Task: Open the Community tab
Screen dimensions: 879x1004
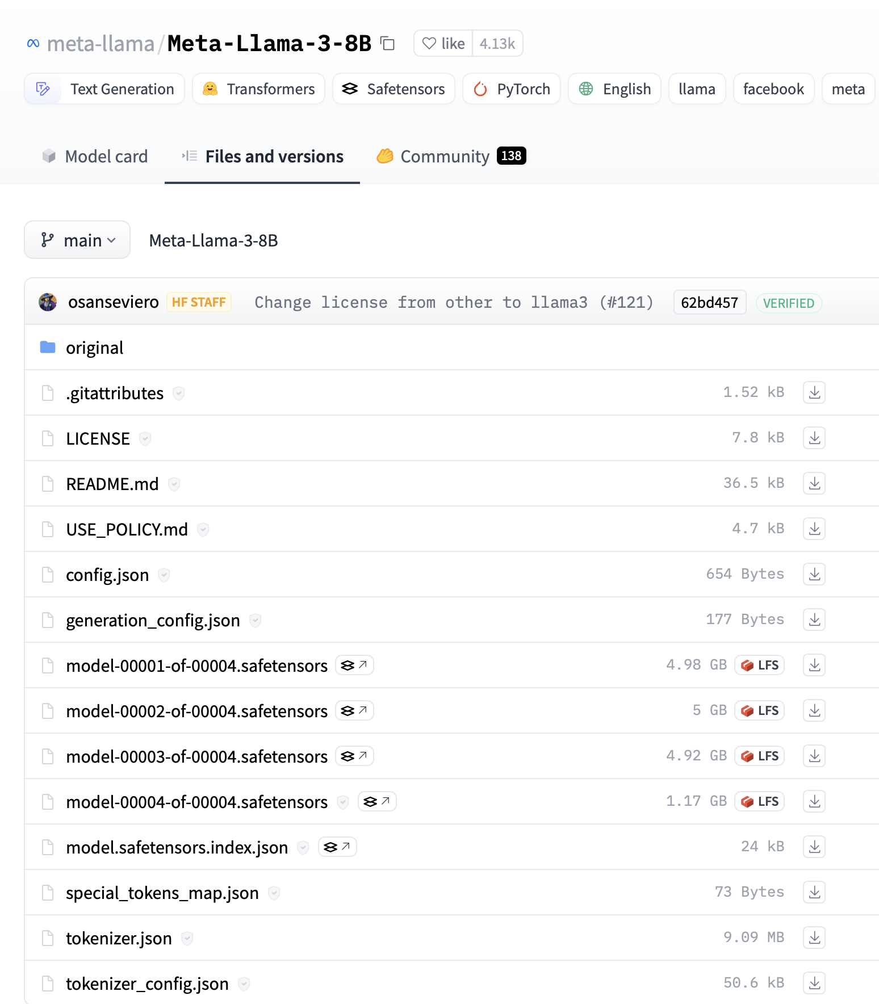Action: (444, 156)
